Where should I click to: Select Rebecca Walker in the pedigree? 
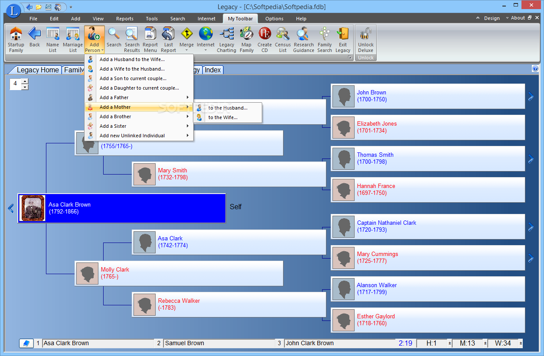coord(229,304)
